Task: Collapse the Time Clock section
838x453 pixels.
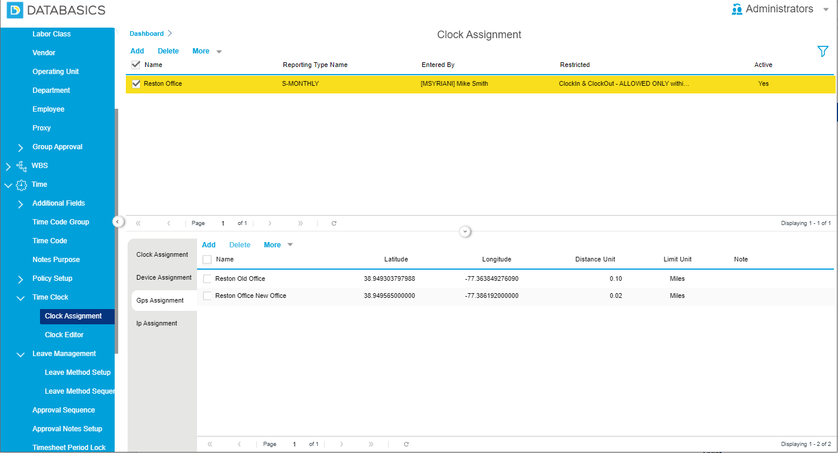Action: pos(20,297)
